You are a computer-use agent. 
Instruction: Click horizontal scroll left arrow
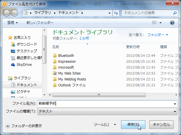[x=50, y=95]
